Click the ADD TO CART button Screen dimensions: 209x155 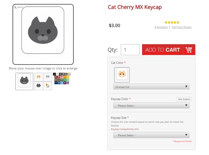[x=163, y=50]
